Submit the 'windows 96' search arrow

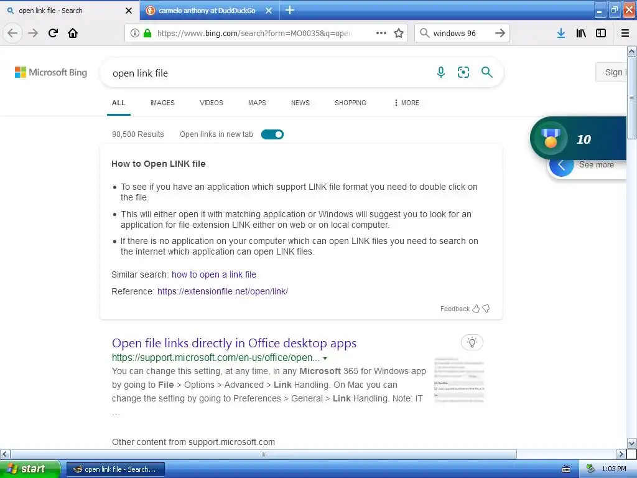click(500, 34)
